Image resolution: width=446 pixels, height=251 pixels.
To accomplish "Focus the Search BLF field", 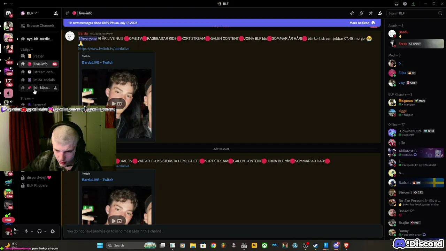I will pyautogui.click(x=415, y=13).
